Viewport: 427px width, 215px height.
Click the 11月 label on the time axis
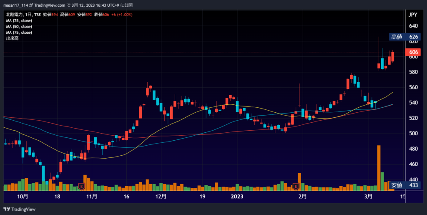click(x=92, y=196)
